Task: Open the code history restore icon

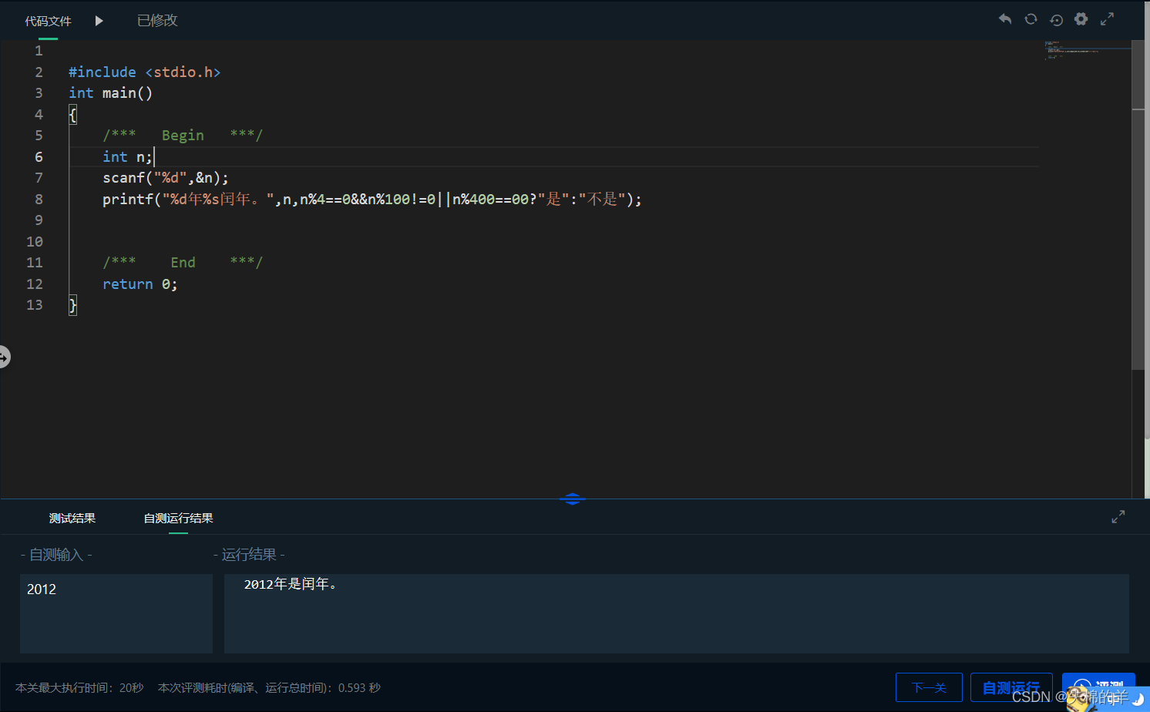Action: click(1056, 20)
